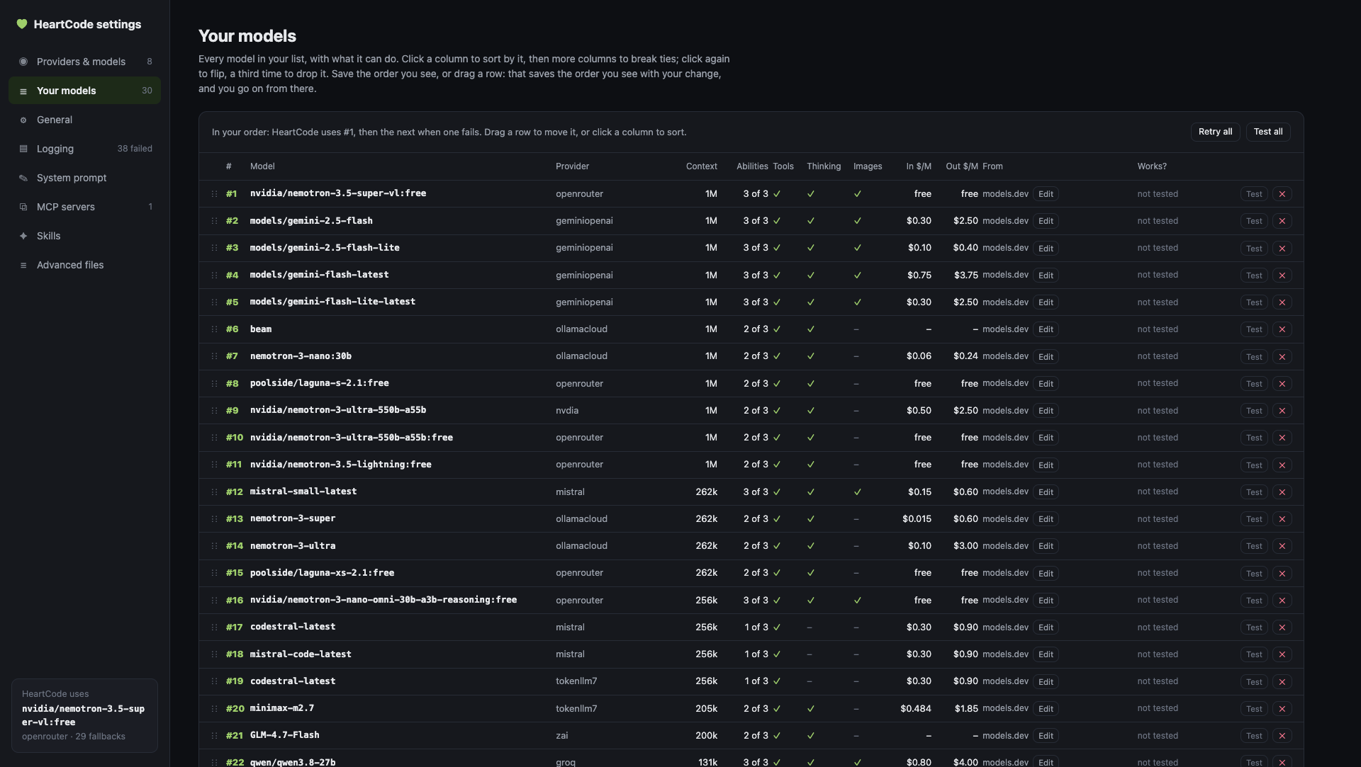Click the HeartCode green heart logo icon
The image size is (1361, 767).
[22, 24]
